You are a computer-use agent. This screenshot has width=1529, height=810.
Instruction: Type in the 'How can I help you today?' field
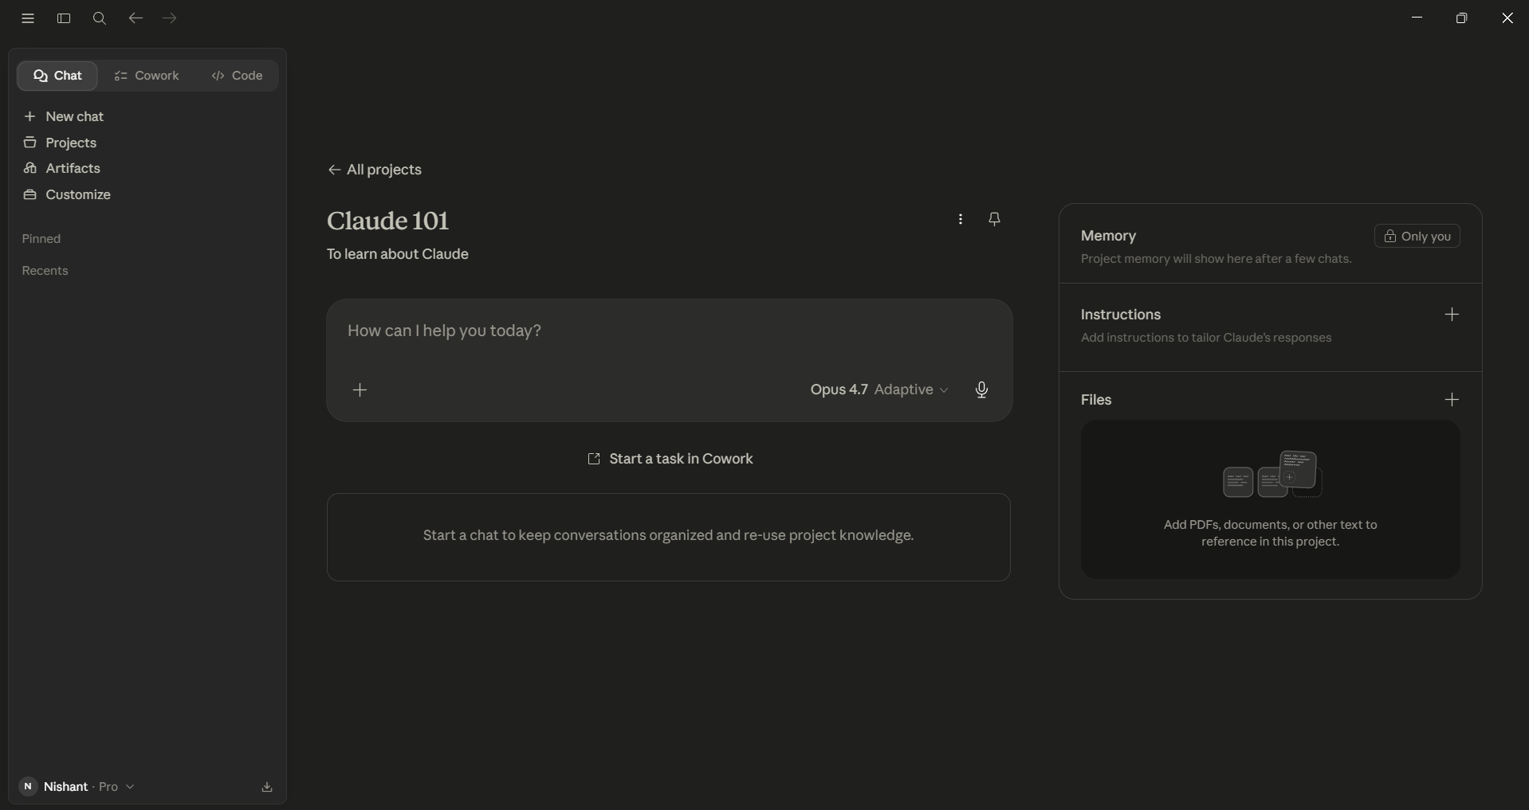click(670, 331)
